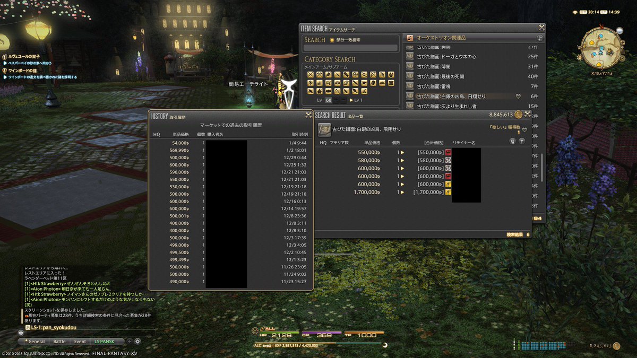Add a chat tab with the plus icon
Viewport: 637px width, 358px height.
click(x=130, y=342)
